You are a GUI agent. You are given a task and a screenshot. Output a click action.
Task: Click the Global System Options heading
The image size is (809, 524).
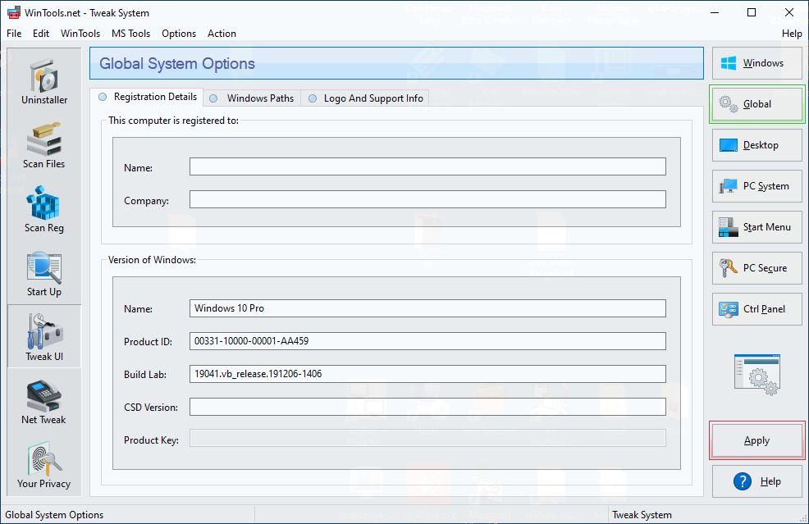click(177, 63)
